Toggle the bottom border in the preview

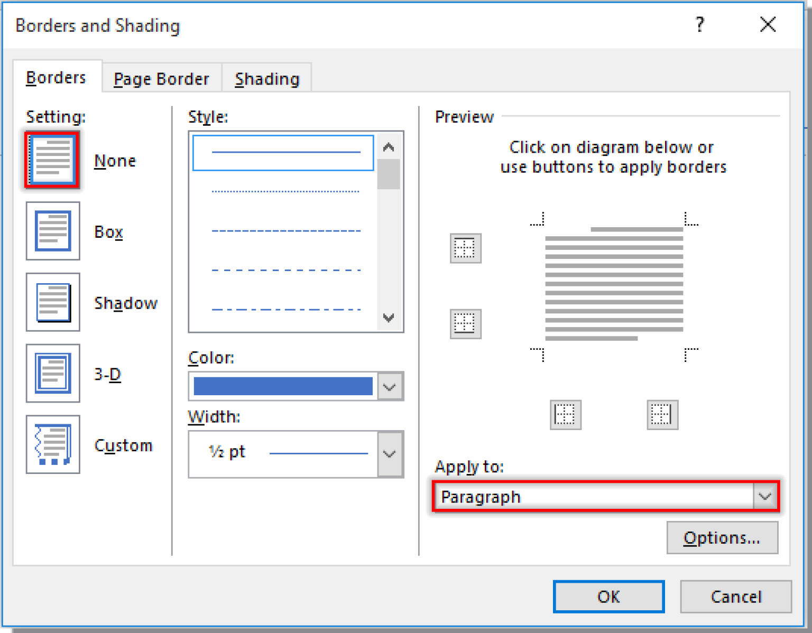pos(465,324)
